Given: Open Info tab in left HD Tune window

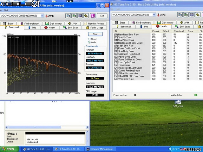Looking at the screenshot, I should point(32,28).
